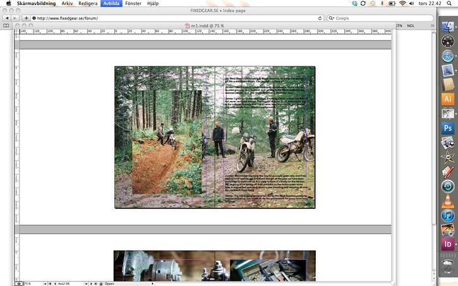Open the Redigera menu

pyautogui.click(x=88, y=3)
